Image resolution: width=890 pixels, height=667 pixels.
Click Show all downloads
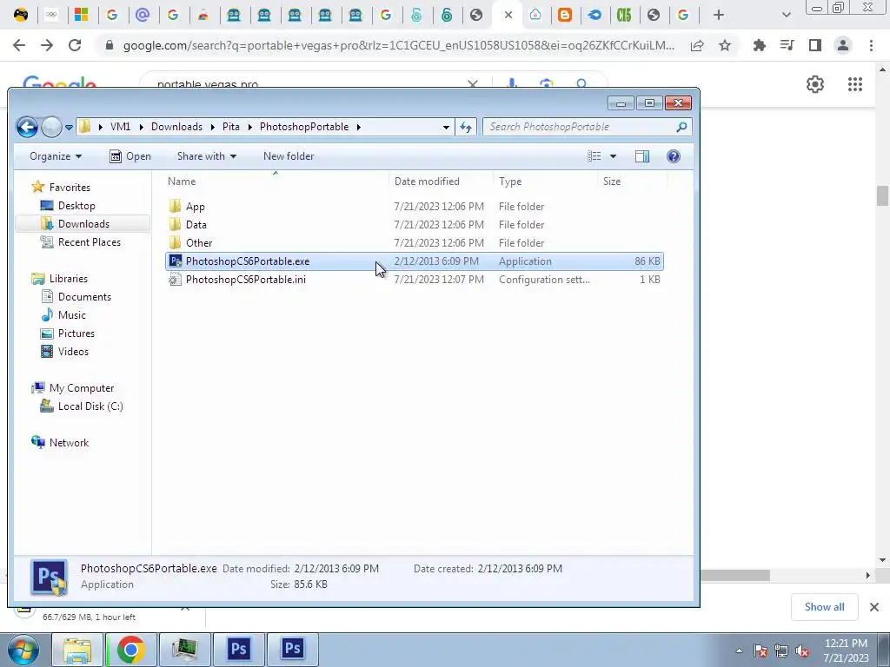824,607
